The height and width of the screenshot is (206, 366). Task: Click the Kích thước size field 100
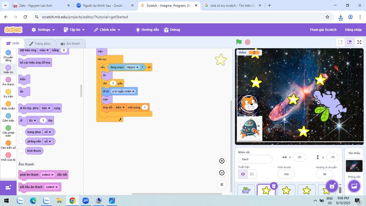(x=286, y=174)
